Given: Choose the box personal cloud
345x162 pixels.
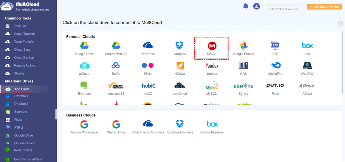Looking at the screenshot, I should [307, 48].
